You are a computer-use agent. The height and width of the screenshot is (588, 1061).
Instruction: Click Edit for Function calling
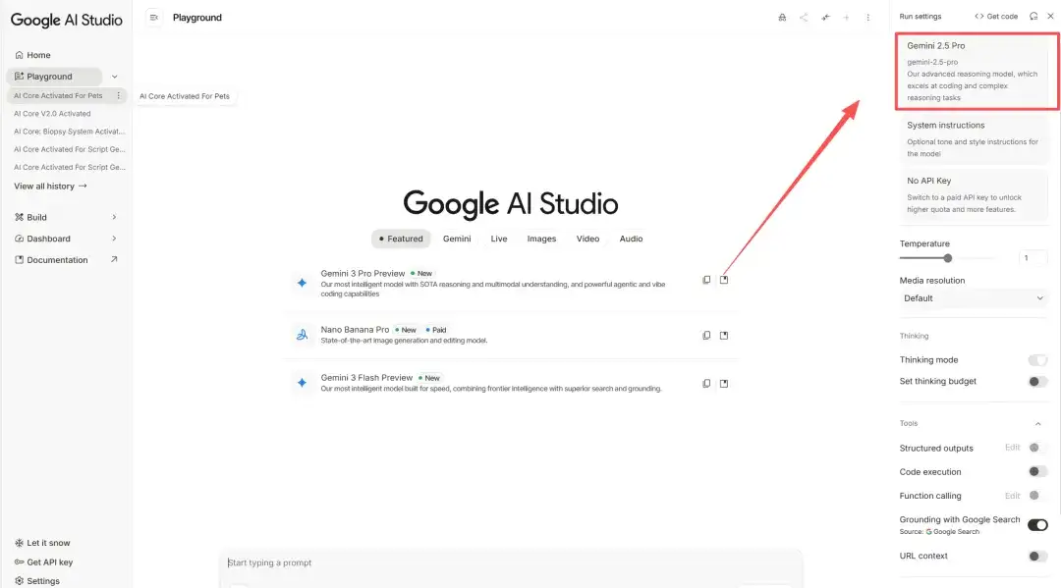(x=1012, y=496)
